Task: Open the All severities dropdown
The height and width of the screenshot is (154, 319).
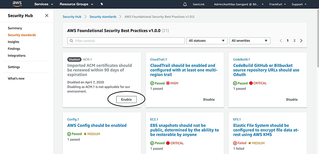Action: click(x=250, y=41)
